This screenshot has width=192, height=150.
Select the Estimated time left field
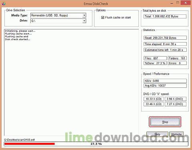click(x=165, y=50)
